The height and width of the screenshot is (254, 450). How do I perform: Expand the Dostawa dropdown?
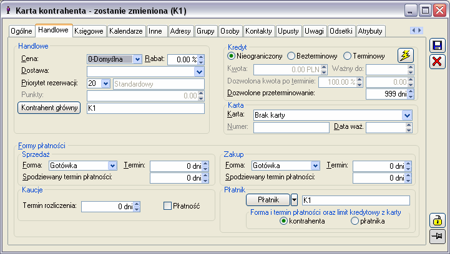click(199, 72)
